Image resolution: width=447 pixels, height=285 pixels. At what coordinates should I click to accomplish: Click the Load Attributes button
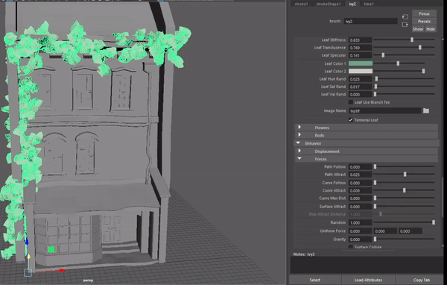click(x=368, y=280)
